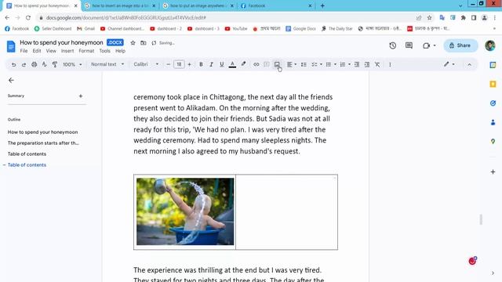Toggle italic formatting
The height and width of the screenshot is (282, 502).
[x=211, y=64]
